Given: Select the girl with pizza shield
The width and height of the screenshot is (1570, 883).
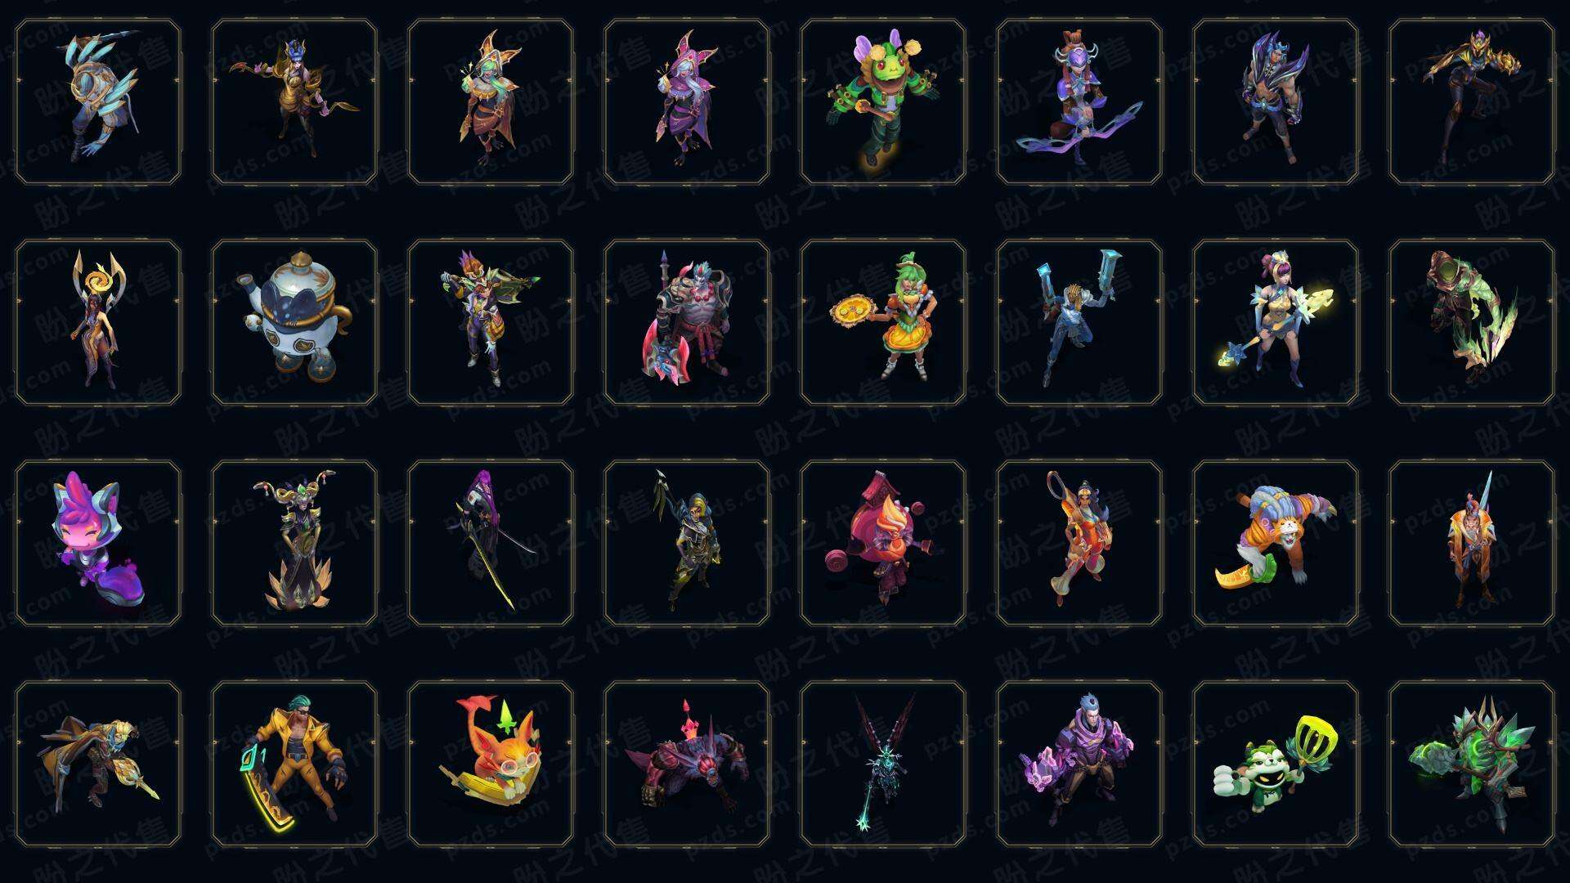Looking at the screenshot, I should pos(883,322).
